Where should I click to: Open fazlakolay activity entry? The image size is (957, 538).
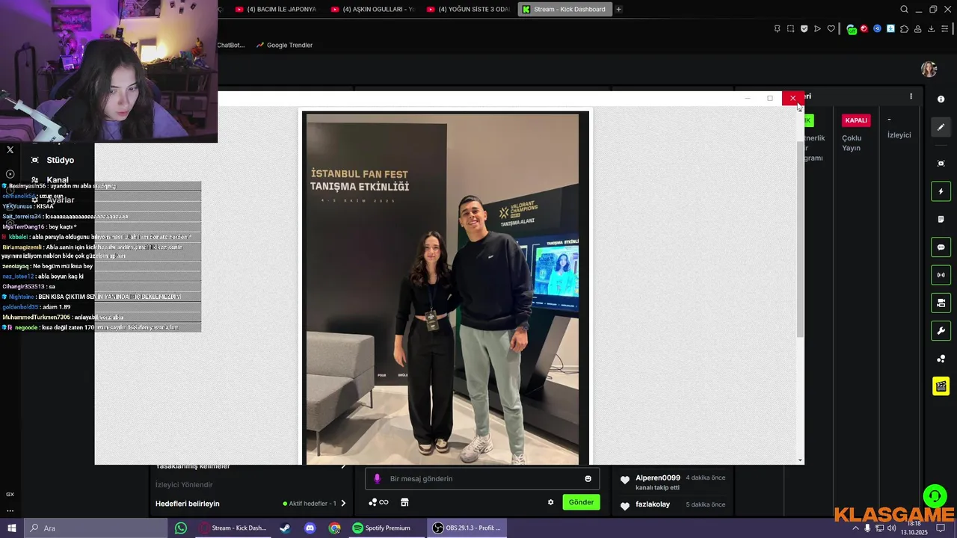click(673, 504)
